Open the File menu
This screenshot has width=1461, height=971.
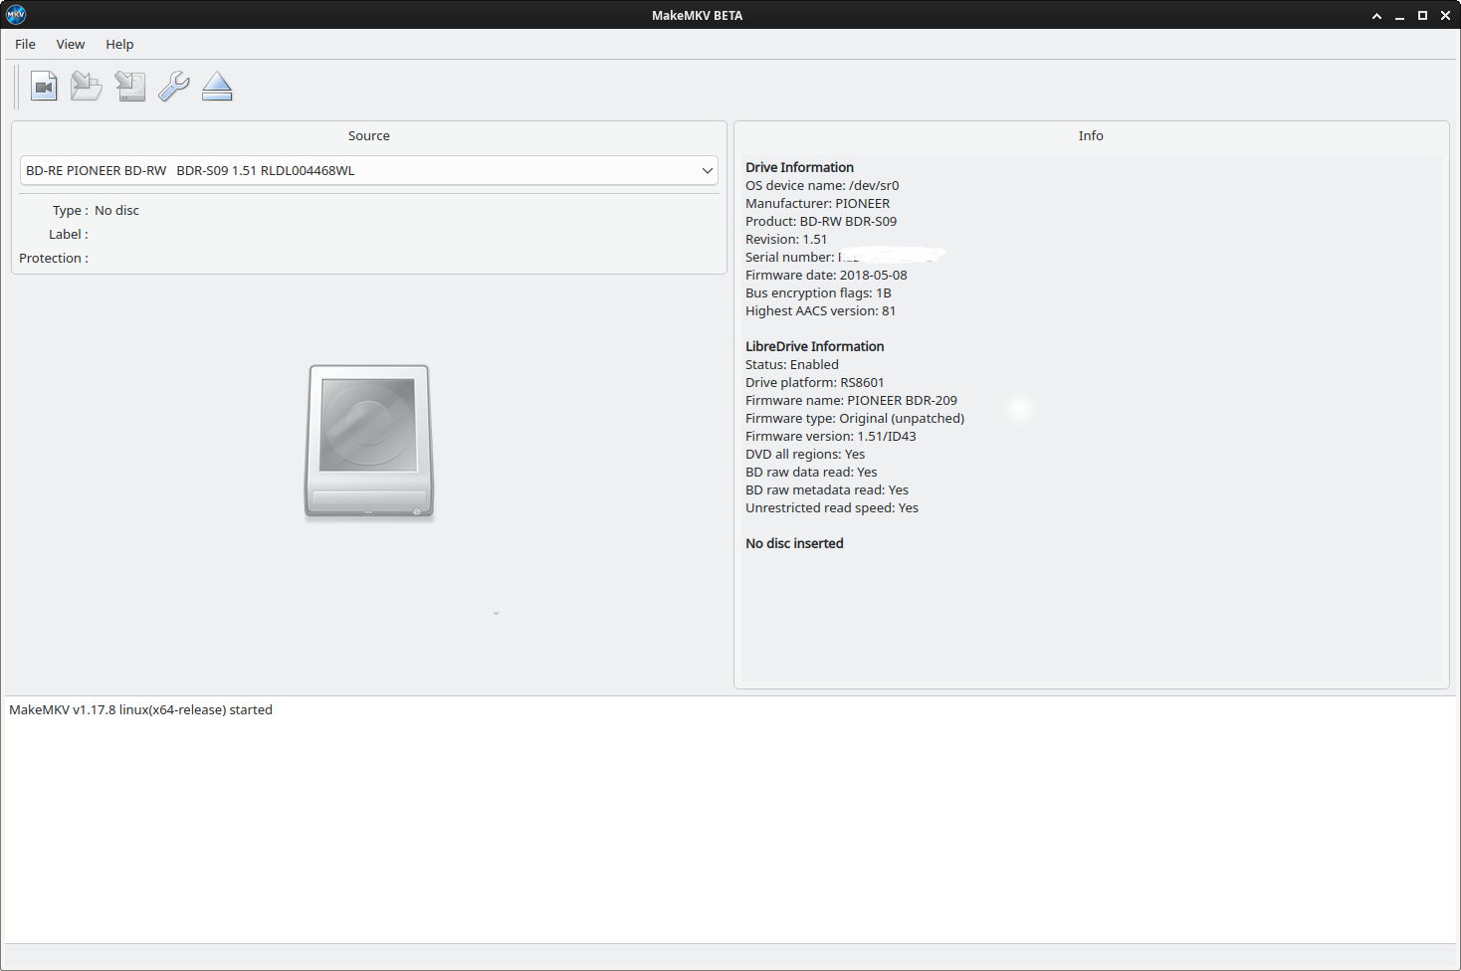tap(24, 44)
